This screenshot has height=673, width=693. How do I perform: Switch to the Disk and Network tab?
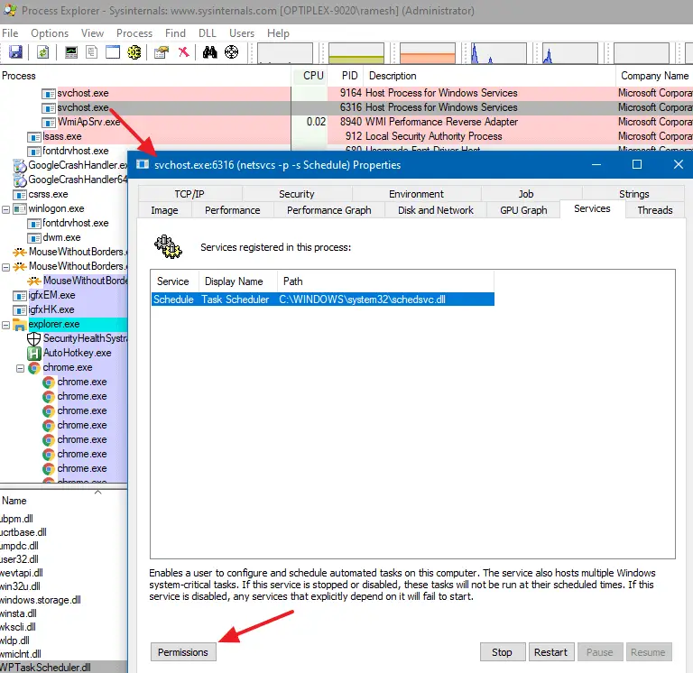pos(436,210)
